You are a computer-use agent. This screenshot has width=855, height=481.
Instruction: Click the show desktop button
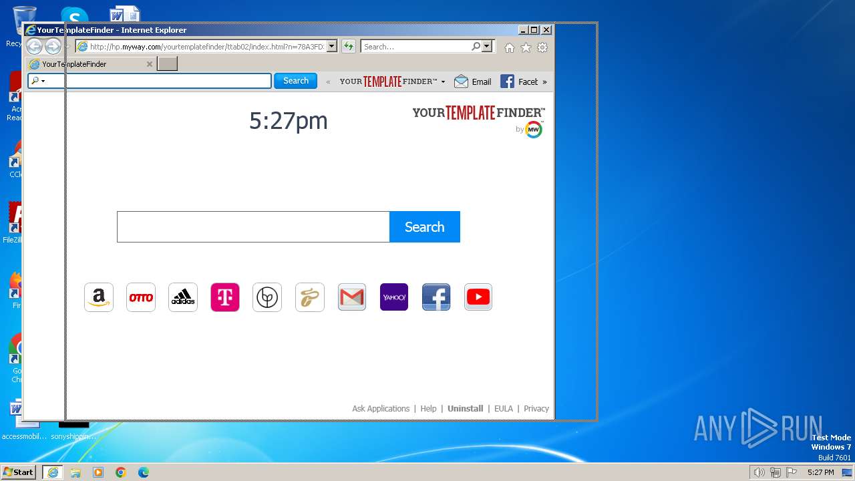(847, 472)
